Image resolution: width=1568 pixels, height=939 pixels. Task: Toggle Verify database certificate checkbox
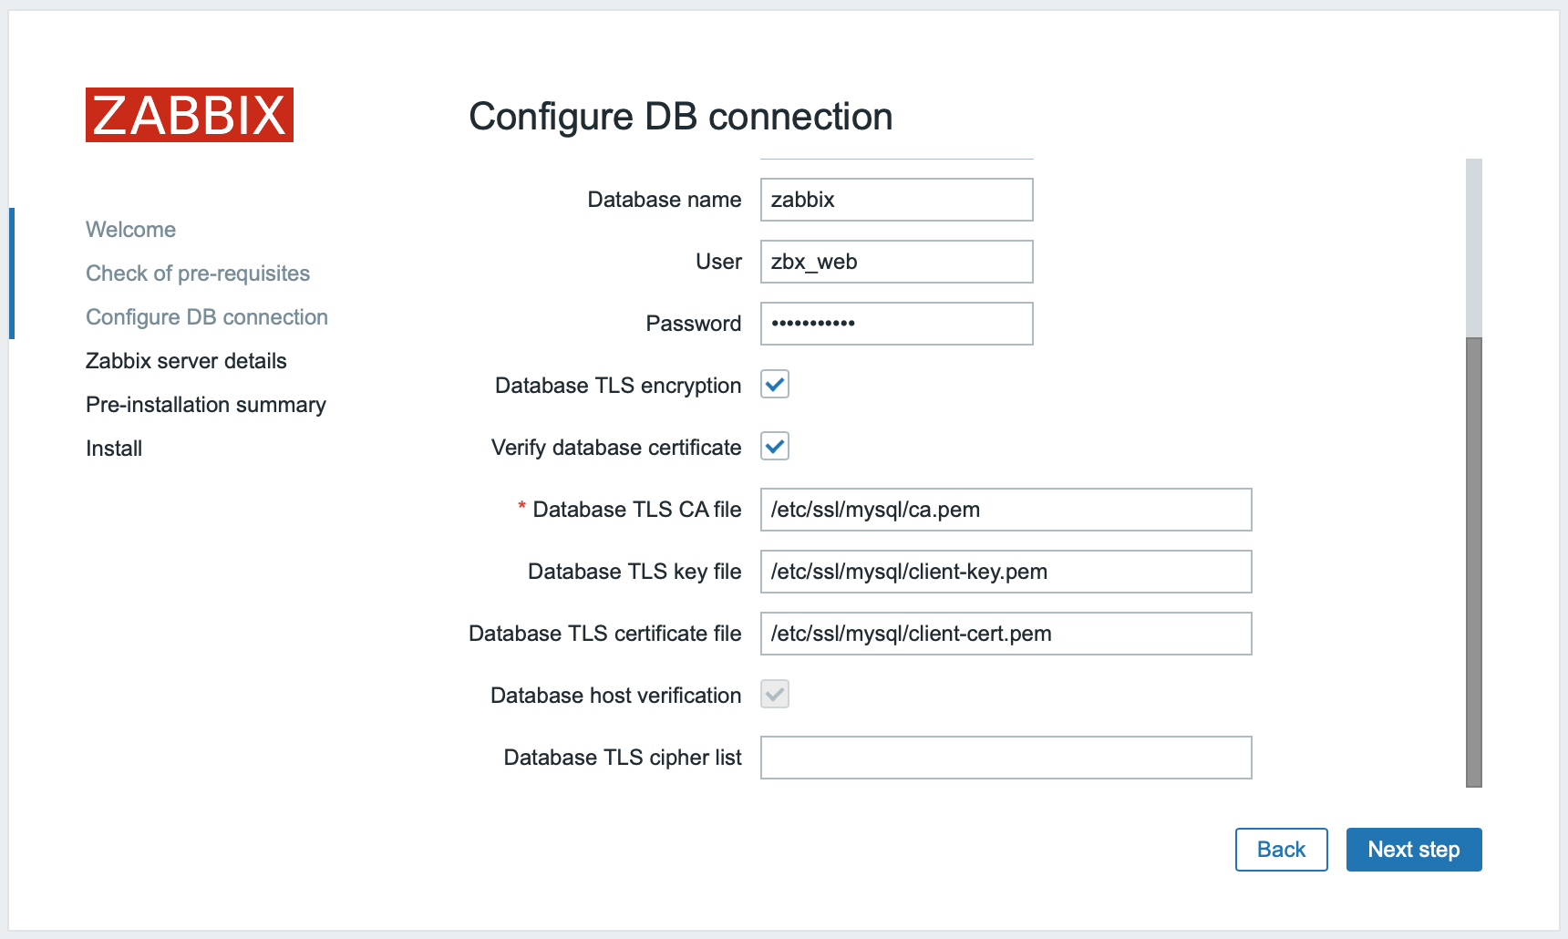coord(775,447)
